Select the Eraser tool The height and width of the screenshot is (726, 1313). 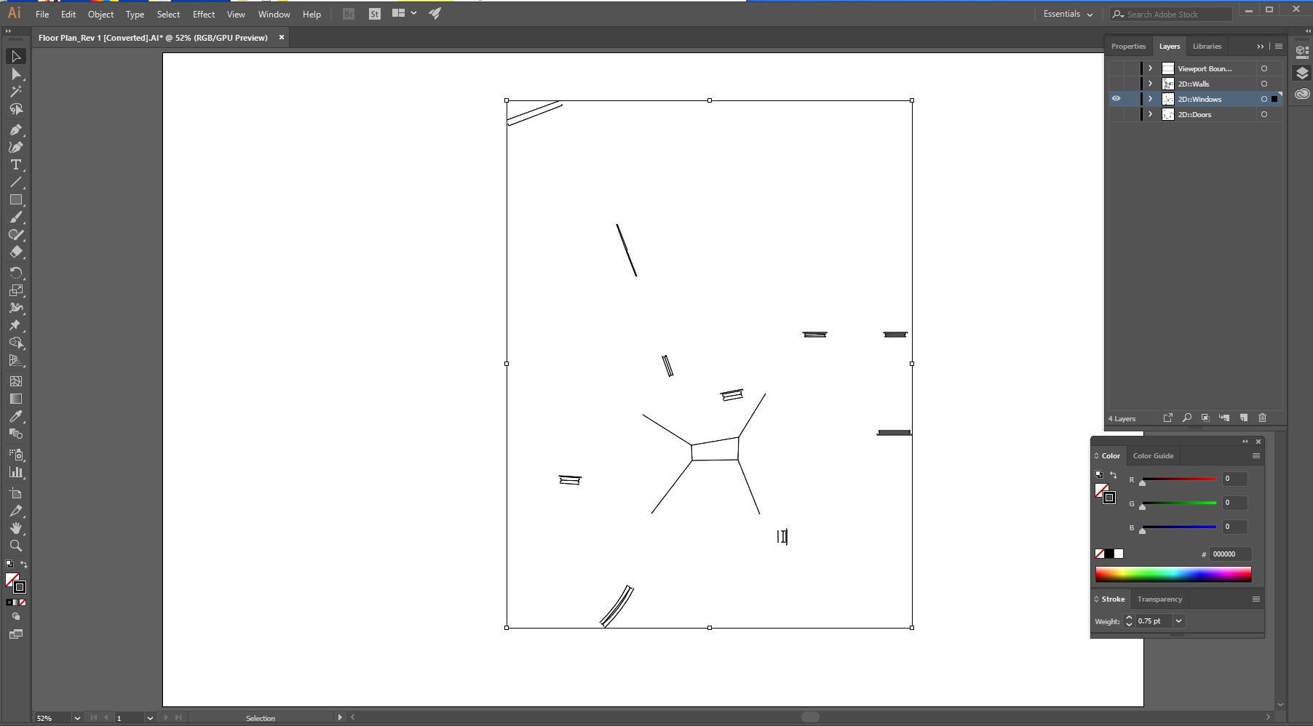point(16,252)
